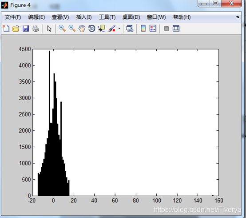Enable the Rotate 3D tool
Viewport: 246px width, 218px height.
click(91, 28)
